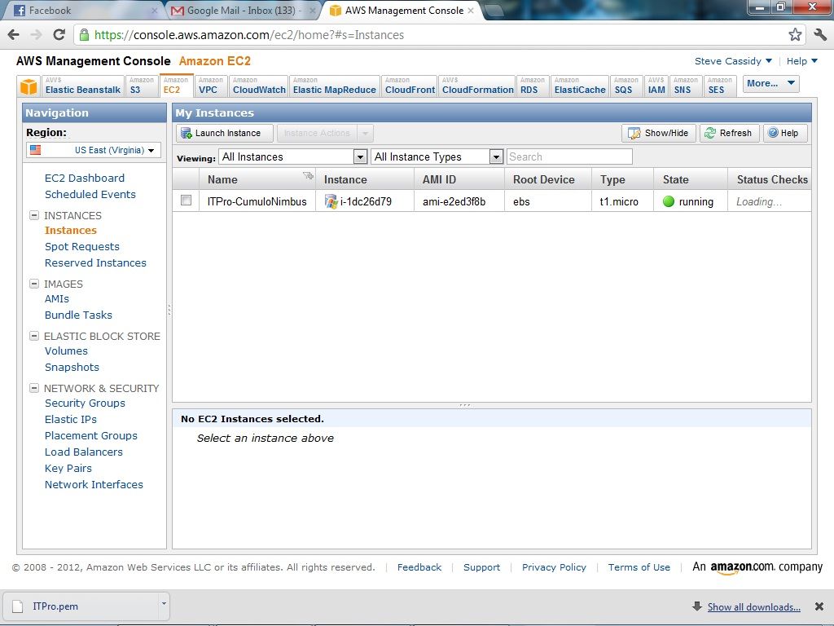Image resolution: width=834 pixels, height=626 pixels.
Task: Click the browser address bar URL
Action: (249, 35)
